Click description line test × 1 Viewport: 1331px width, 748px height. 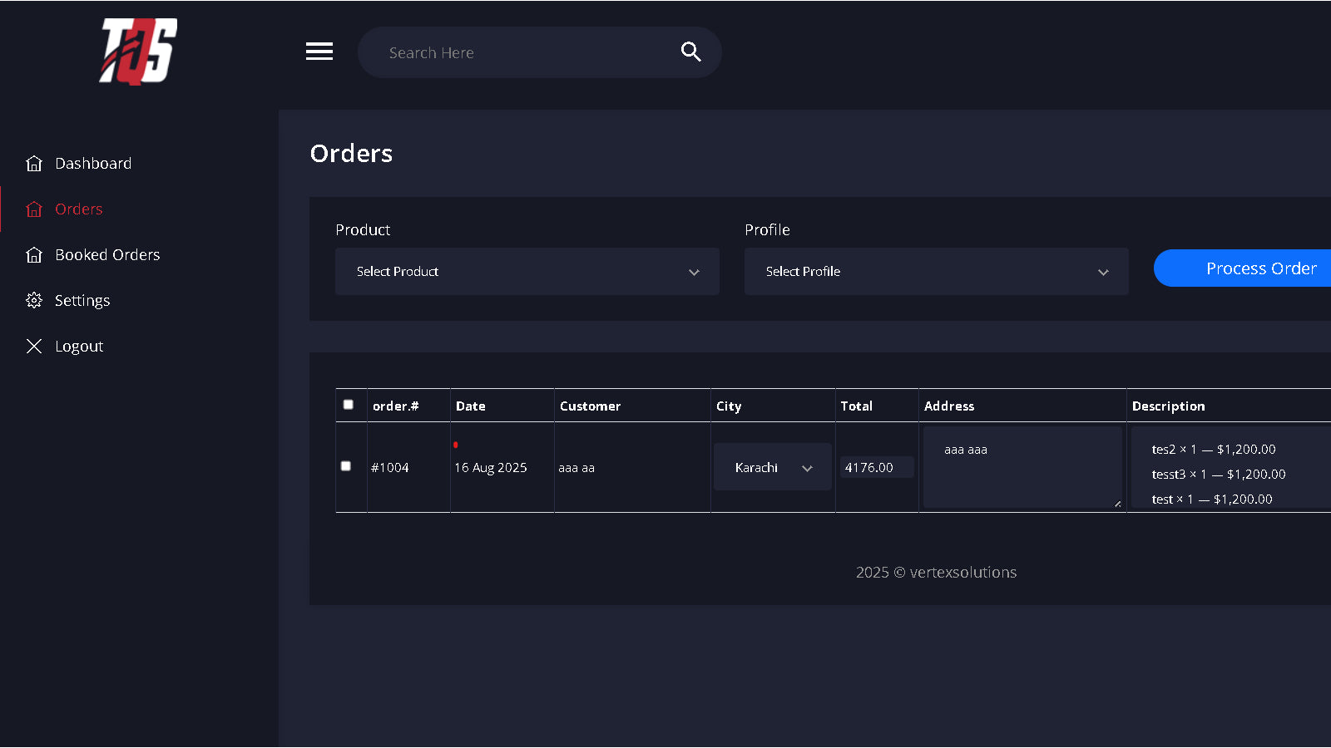1212,499
